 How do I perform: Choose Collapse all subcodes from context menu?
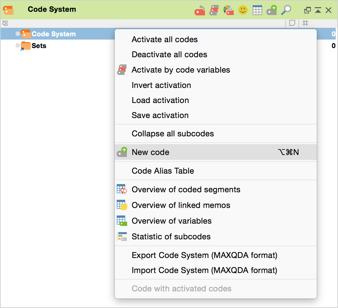[173, 134]
